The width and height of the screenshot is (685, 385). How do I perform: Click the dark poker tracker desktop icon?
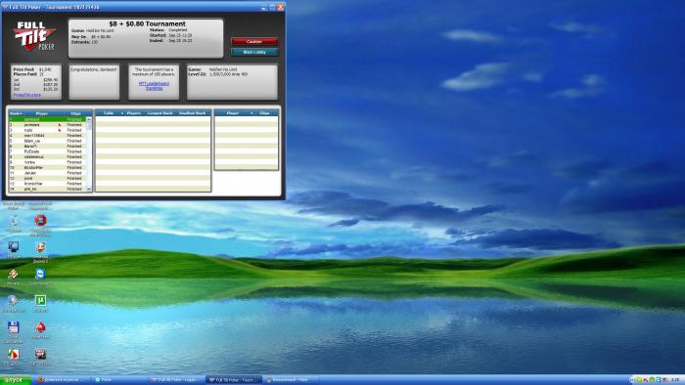coord(40,354)
